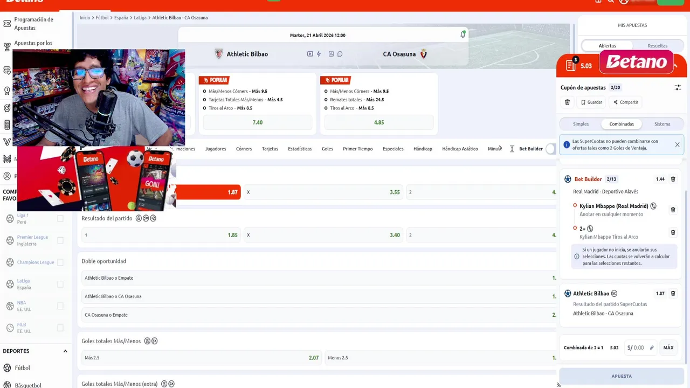Add the 7.40 popular combo odds

[258, 122]
